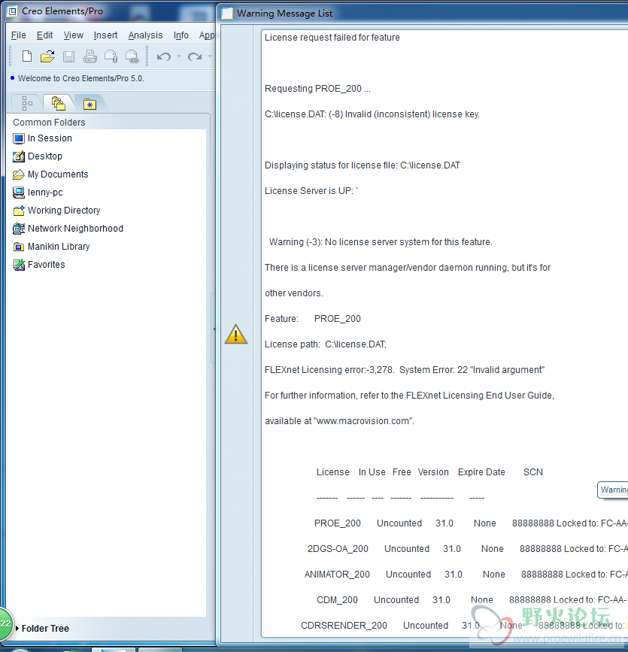This screenshot has height=652, width=628.
Task: Click the My Documents folder icon
Action: point(19,174)
